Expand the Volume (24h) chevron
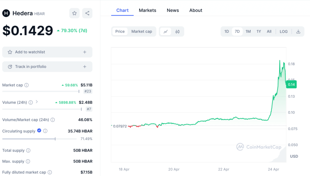The height and width of the screenshot is (176, 310). click(x=37, y=102)
